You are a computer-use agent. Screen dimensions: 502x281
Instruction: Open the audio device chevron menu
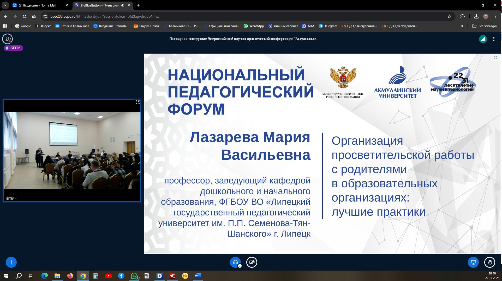point(240,266)
